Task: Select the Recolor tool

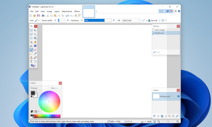Action: [35, 57]
